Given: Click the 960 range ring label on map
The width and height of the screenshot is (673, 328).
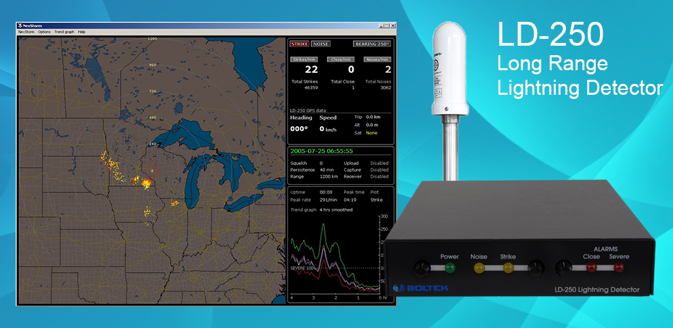Looking at the screenshot, I should click(152, 65).
